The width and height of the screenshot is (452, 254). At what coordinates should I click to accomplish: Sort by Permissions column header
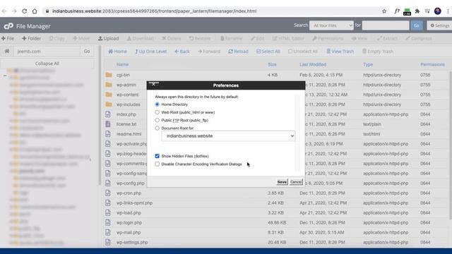[x=432, y=64]
